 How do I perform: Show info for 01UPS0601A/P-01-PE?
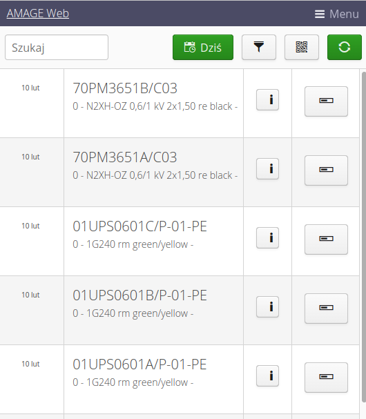268,376
